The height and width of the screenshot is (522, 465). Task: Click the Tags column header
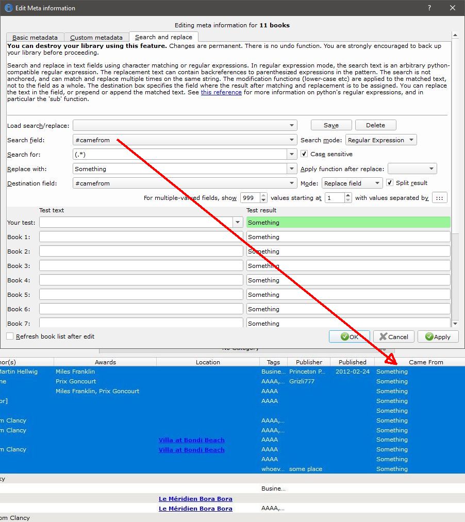(273, 362)
